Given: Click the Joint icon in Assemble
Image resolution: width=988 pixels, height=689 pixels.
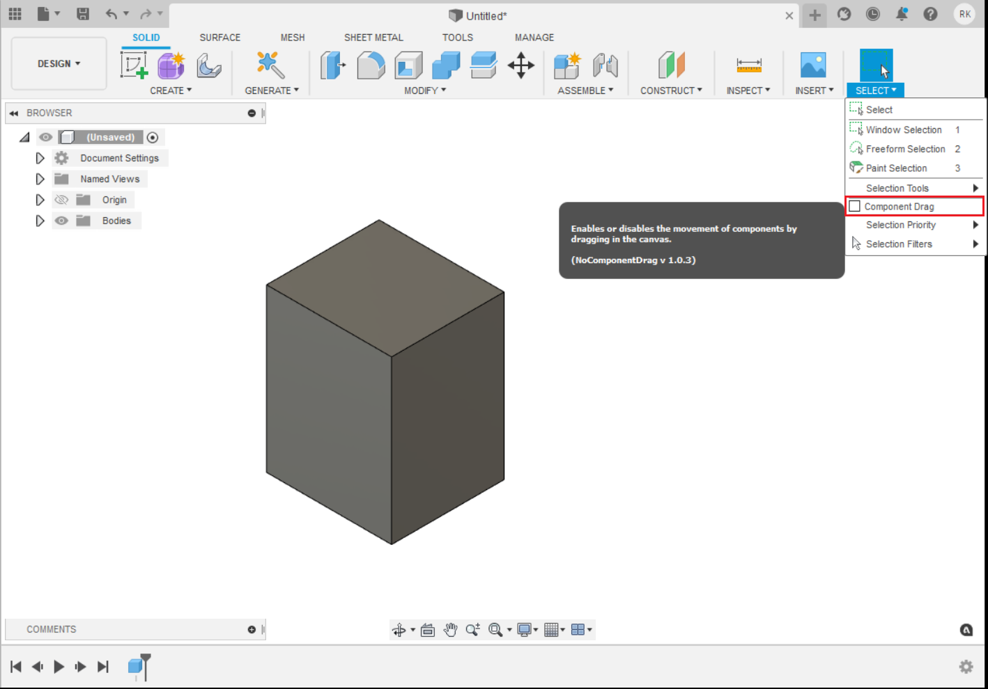Looking at the screenshot, I should pyautogui.click(x=605, y=65).
